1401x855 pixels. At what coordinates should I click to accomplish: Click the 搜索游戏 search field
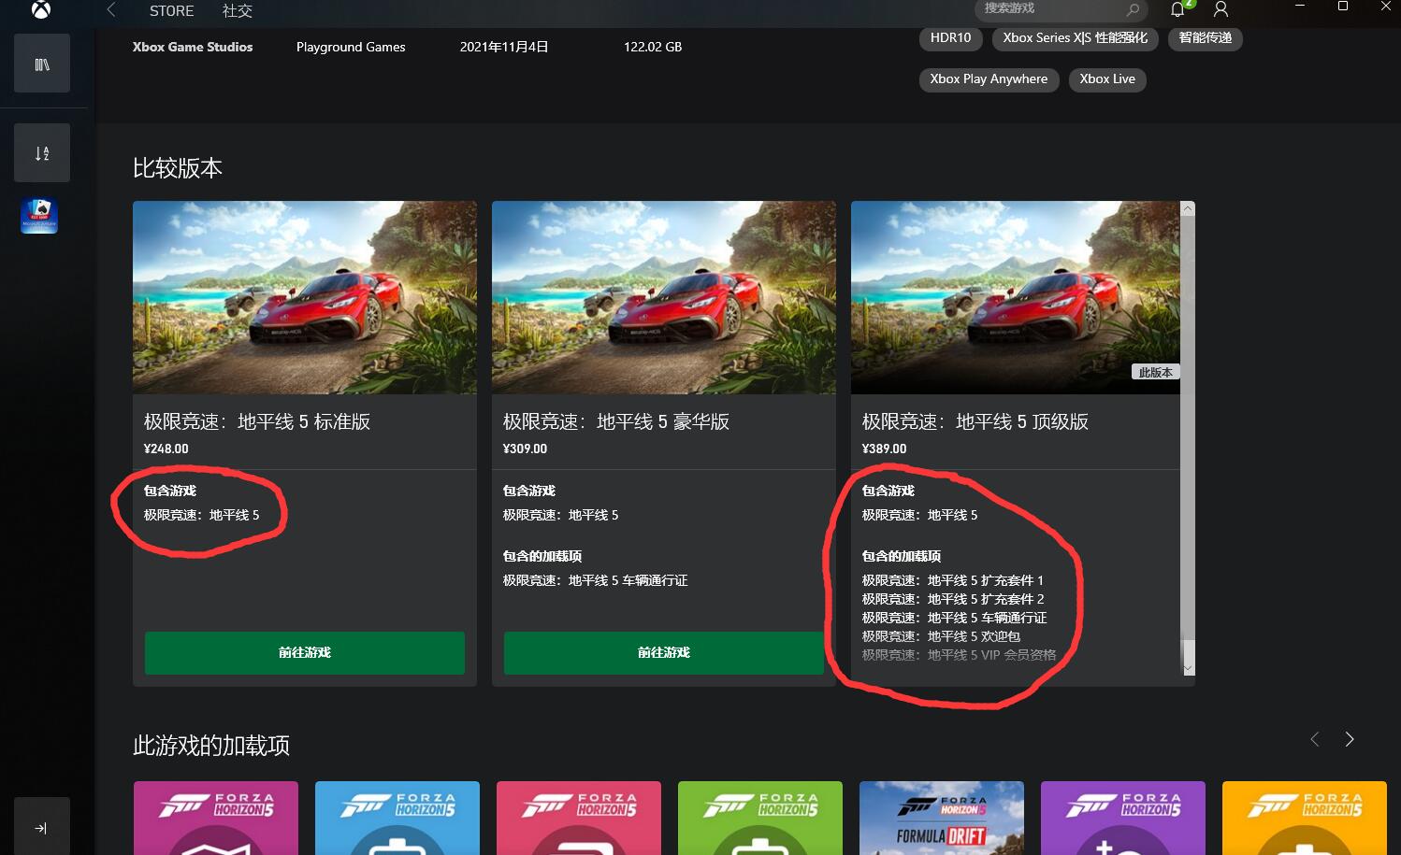tap(1062, 9)
